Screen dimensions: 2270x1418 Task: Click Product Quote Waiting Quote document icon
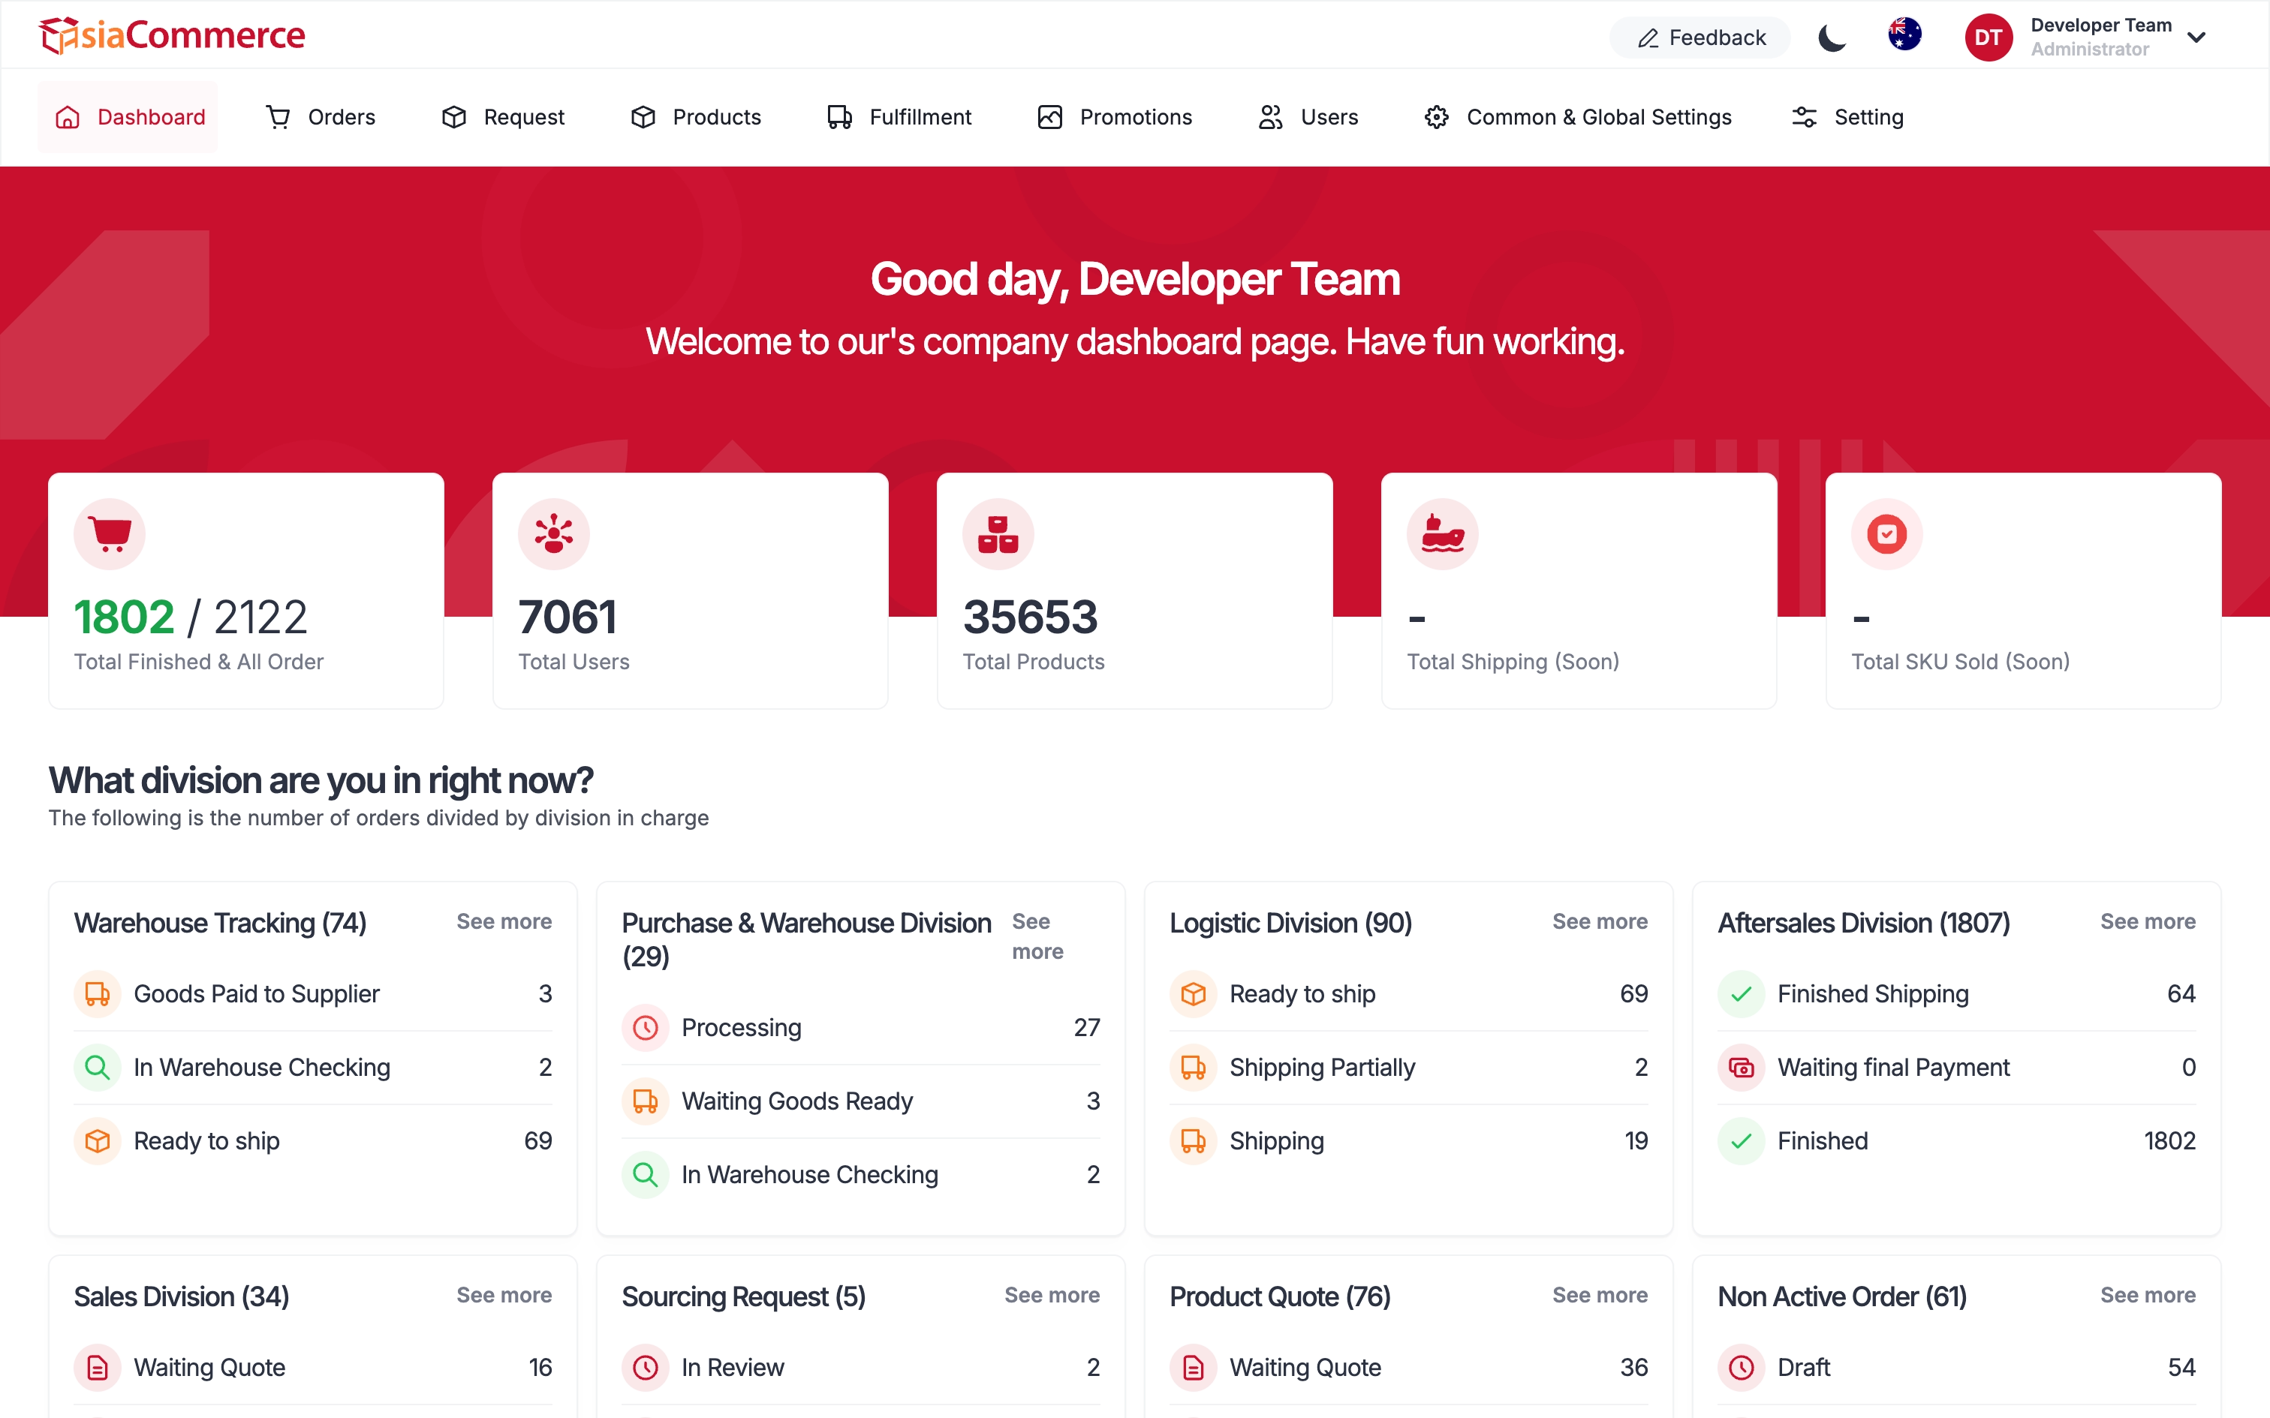(1193, 1367)
